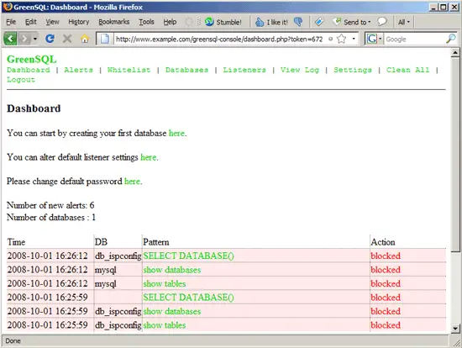Viewport: 462px width, 348px height.
Task: Open 'show databases' pattern in mysql row
Action: (x=172, y=270)
